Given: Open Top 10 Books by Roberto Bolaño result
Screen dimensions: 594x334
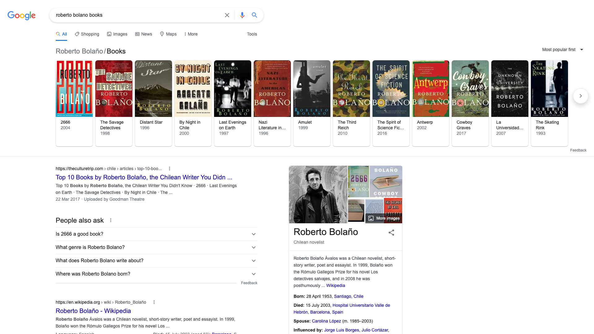Looking at the screenshot, I should [144, 178].
